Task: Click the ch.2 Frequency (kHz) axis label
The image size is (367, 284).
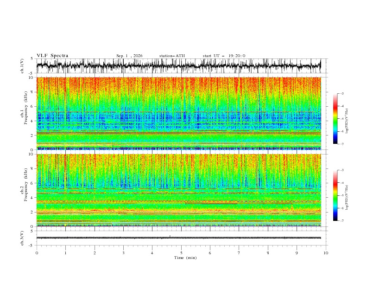Action: 25,184
